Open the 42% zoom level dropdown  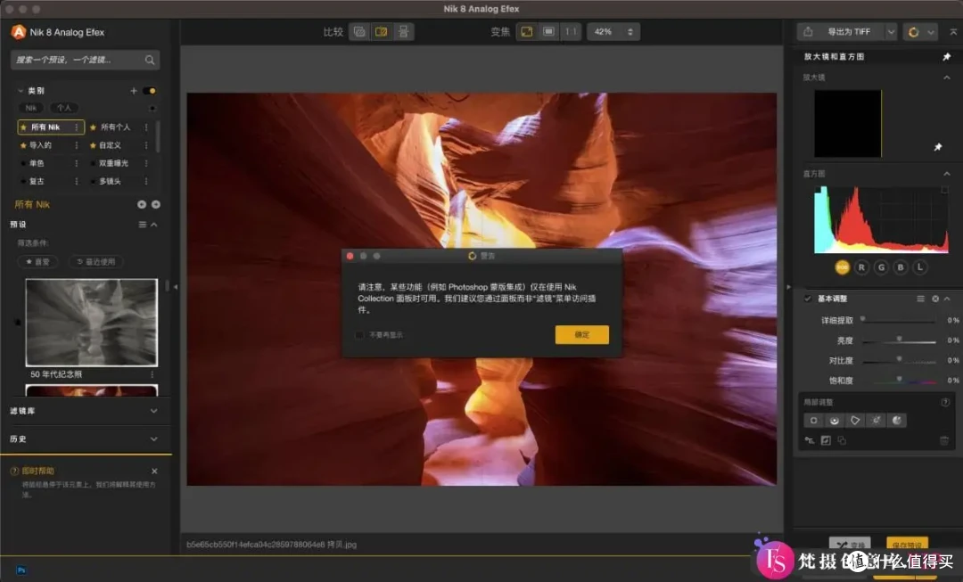tap(613, 31)
